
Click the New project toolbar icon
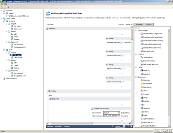coord(2,7)
